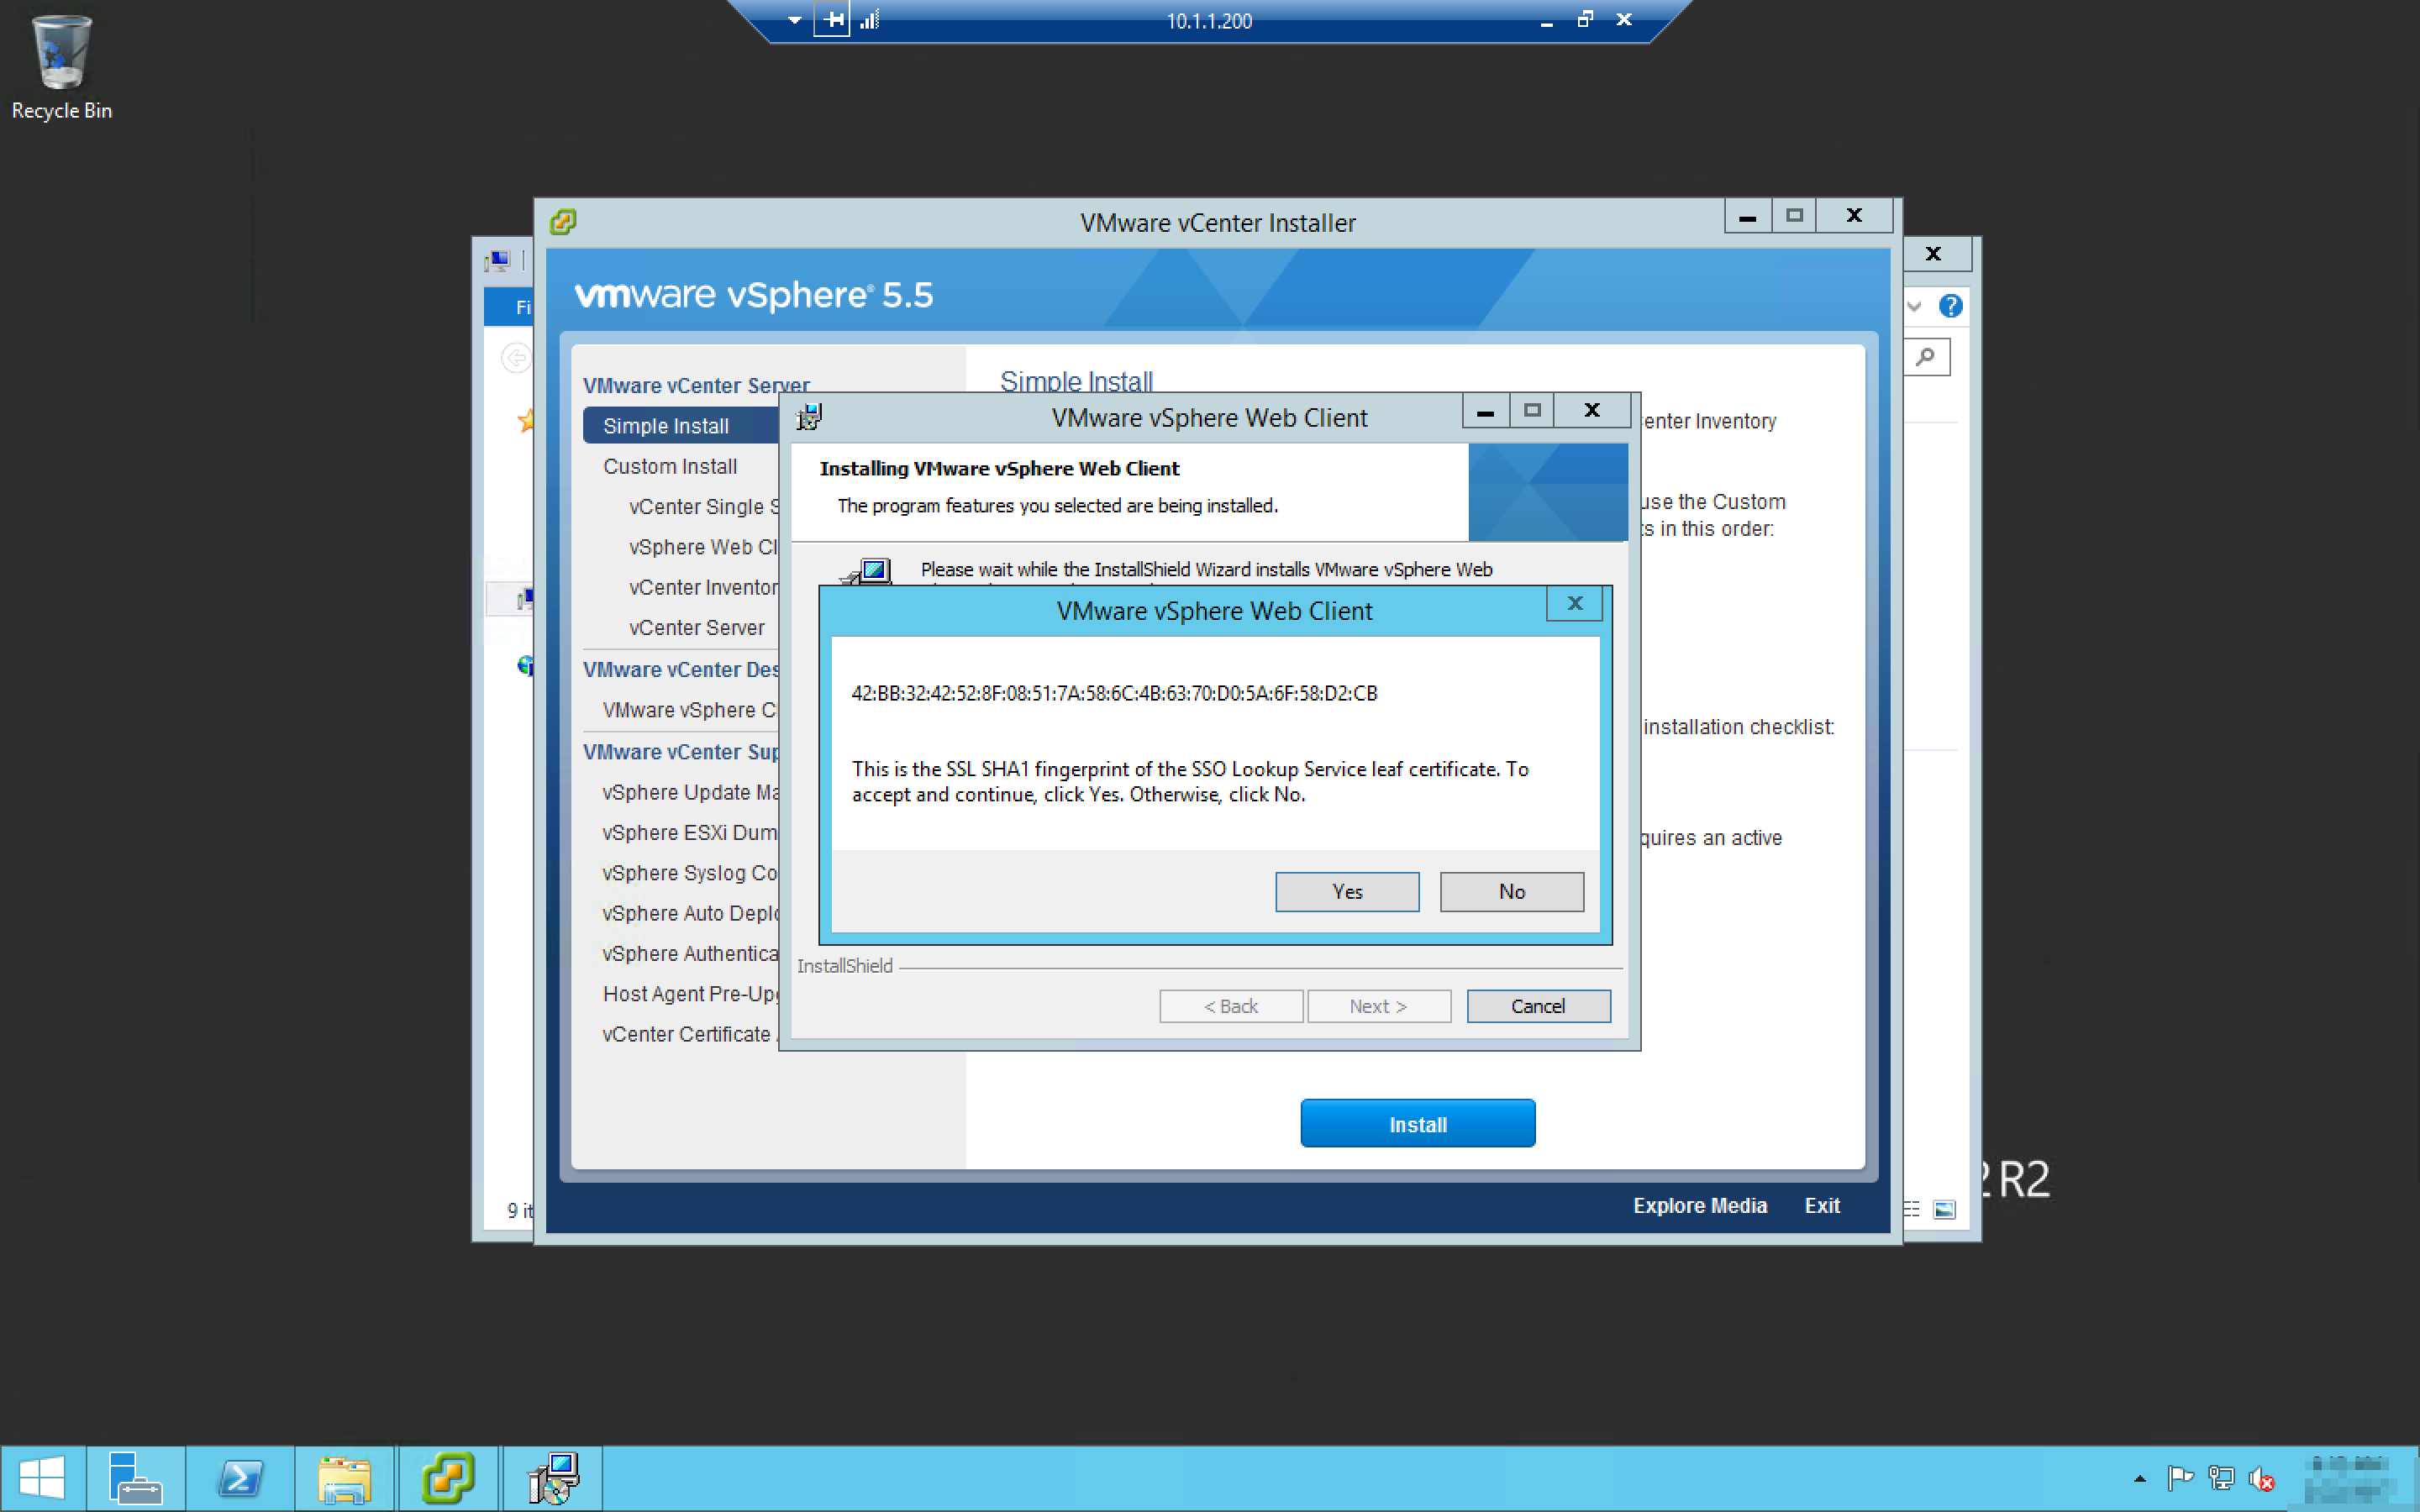Select VMware vSphere Client entry

point(690,710)
